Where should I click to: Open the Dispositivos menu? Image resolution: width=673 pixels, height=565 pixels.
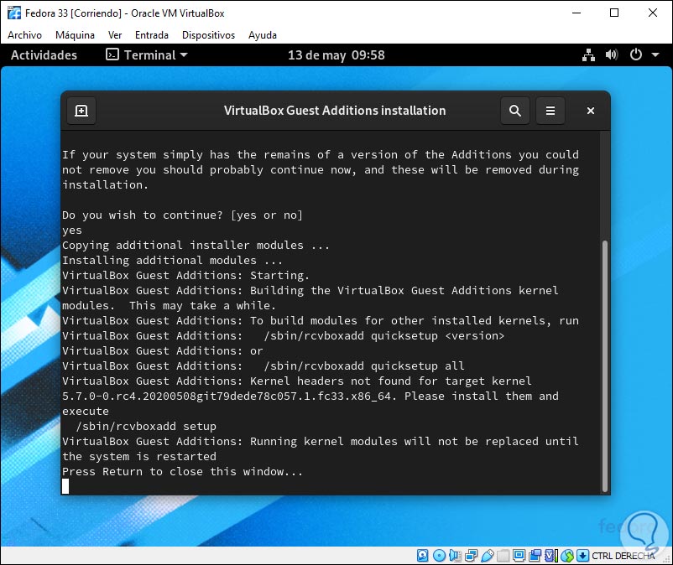click(208, 35)
